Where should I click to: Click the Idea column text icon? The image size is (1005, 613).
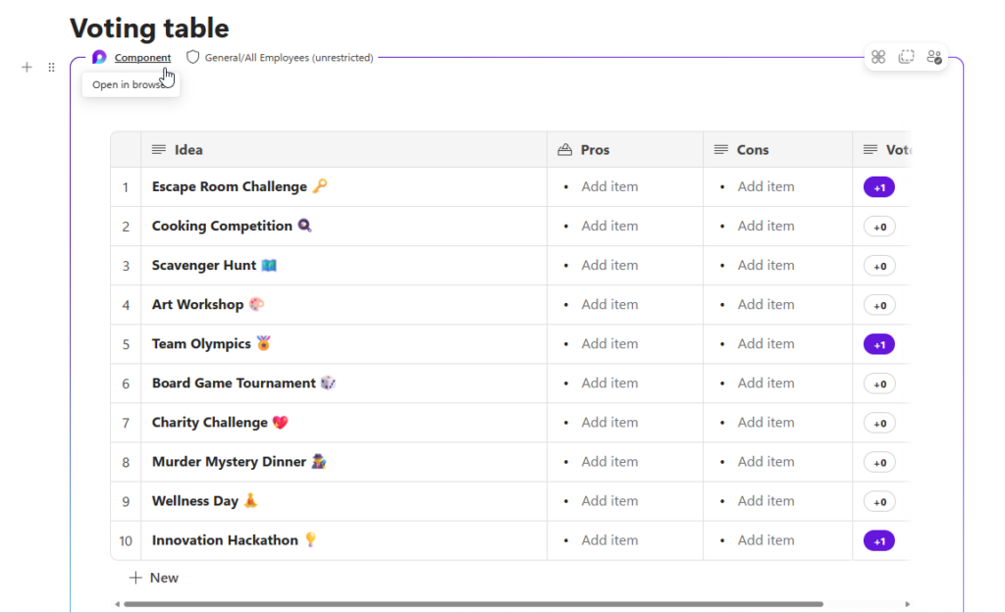click(159, 150)
